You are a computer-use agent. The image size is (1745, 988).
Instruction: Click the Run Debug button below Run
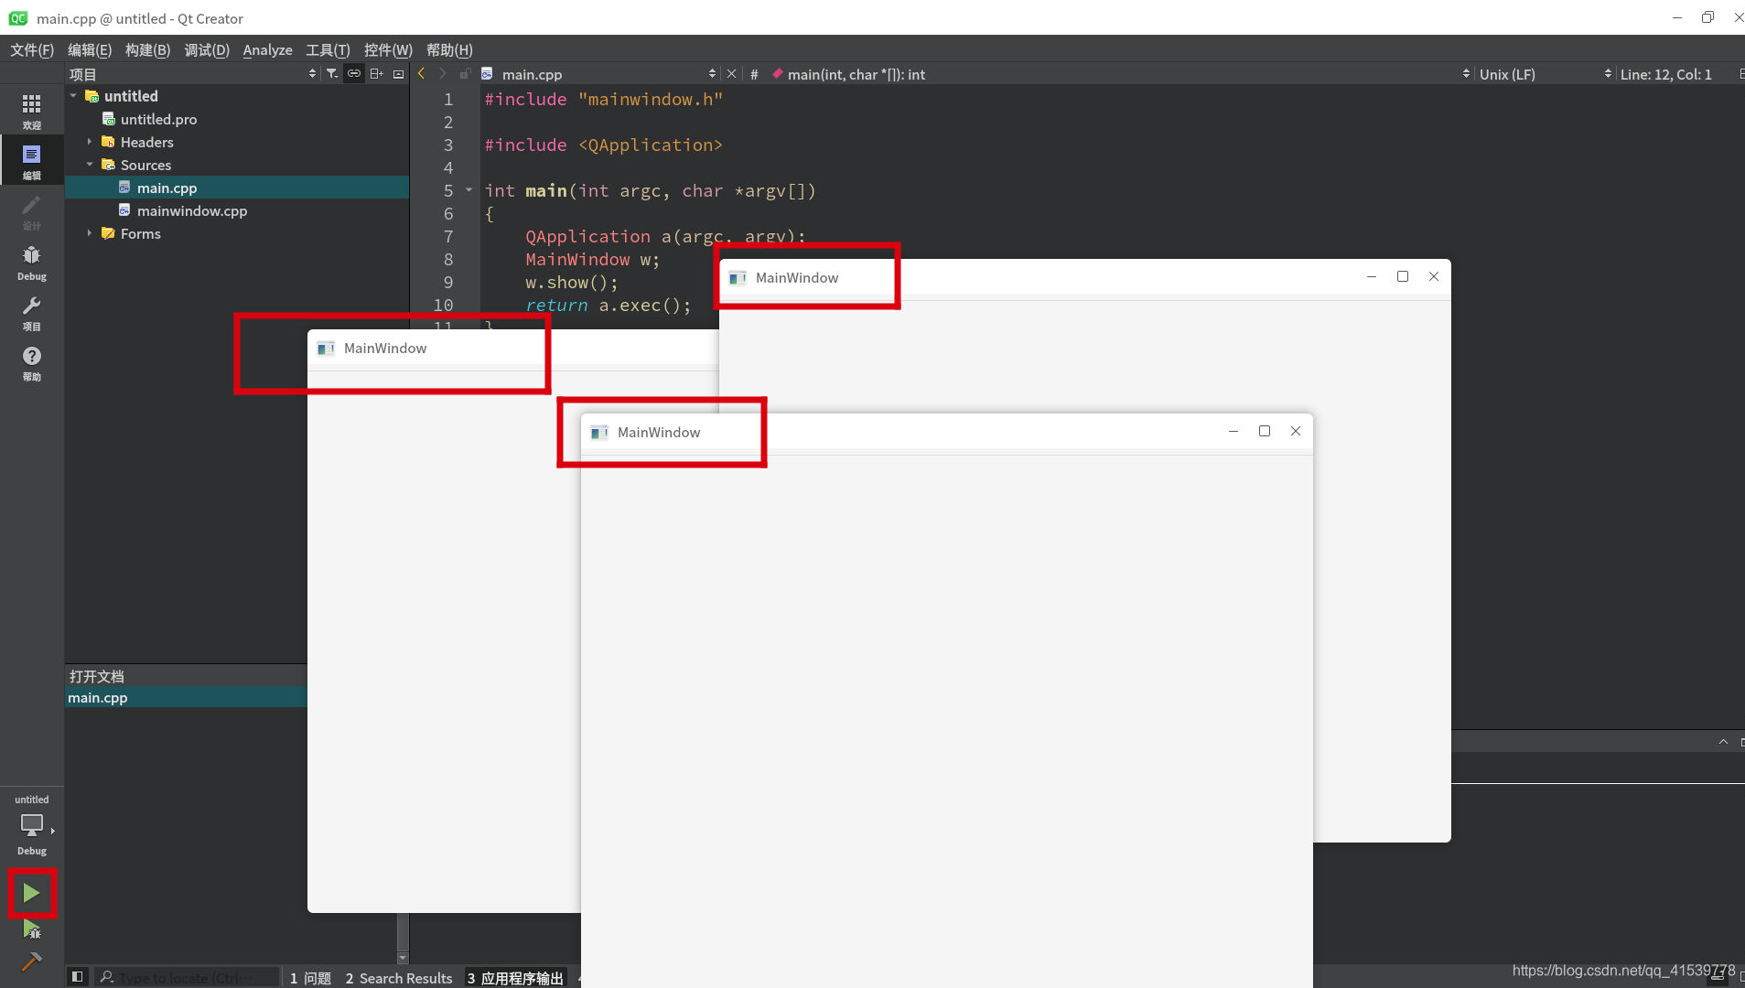click(30, 930)
